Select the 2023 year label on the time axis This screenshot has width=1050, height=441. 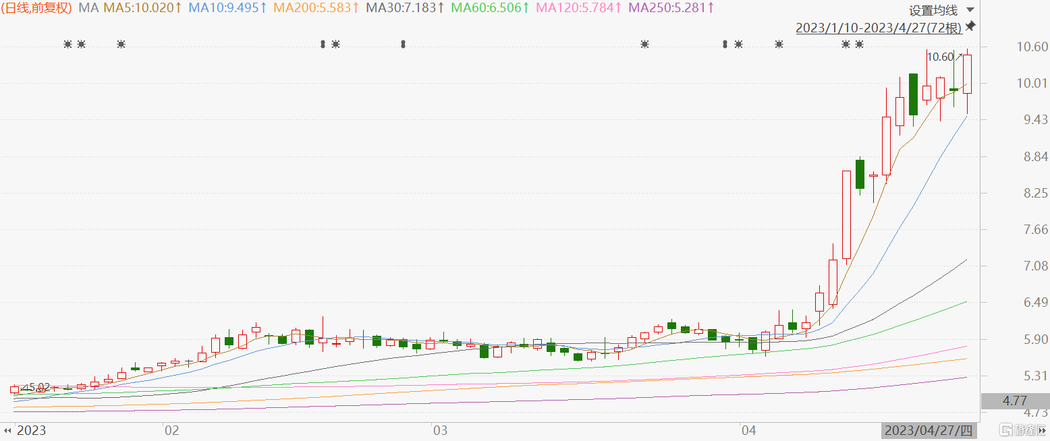click(31, 430)
